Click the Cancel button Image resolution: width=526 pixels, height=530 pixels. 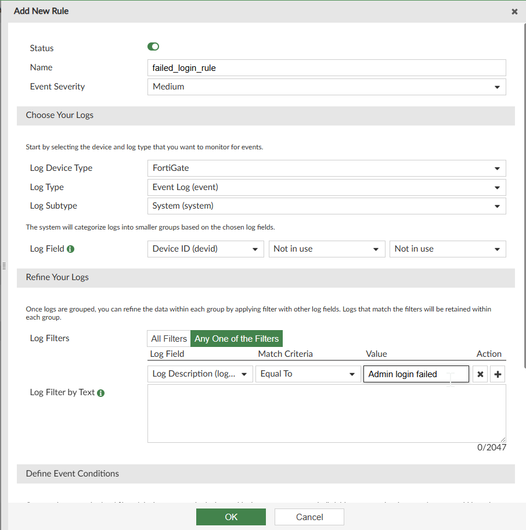click(309, 517)
